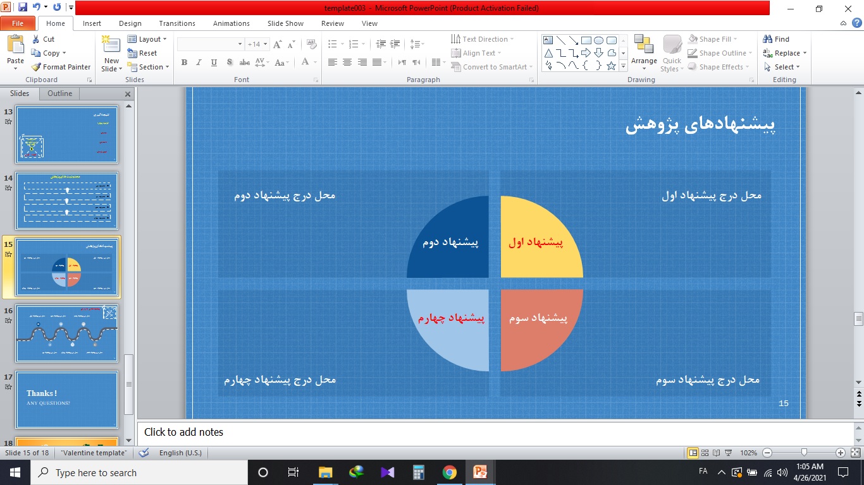Switch to the Animations ribbon tab
The image size is (864, 485).
(x=231, y=23)
